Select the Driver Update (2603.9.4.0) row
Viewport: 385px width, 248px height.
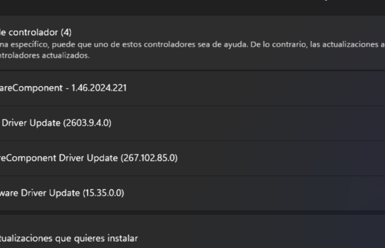(x=192, y=123)
